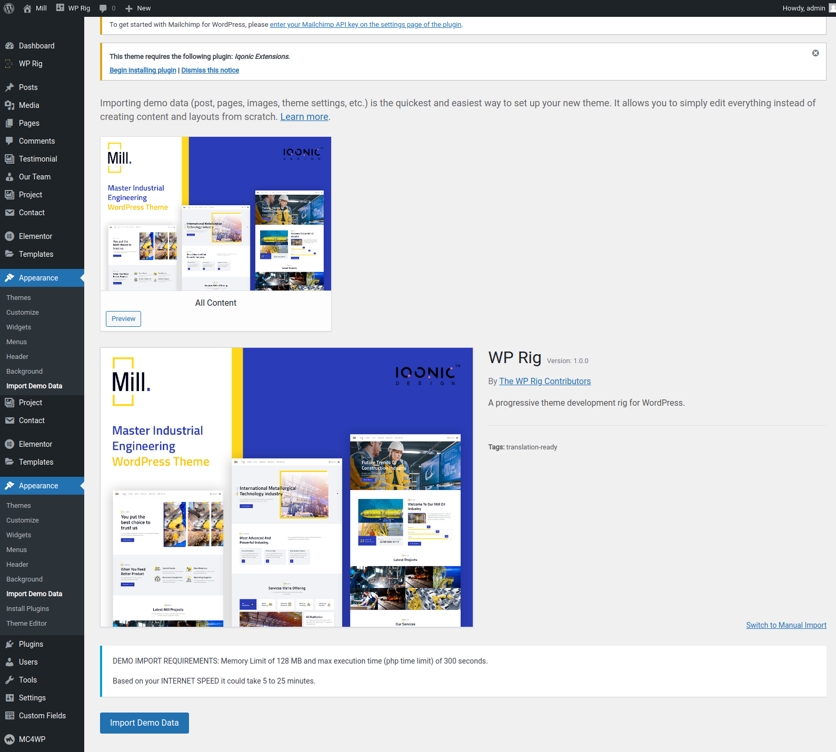Open Posts pin icon
The image size is (836, 752).
click(x=9, y=87)
